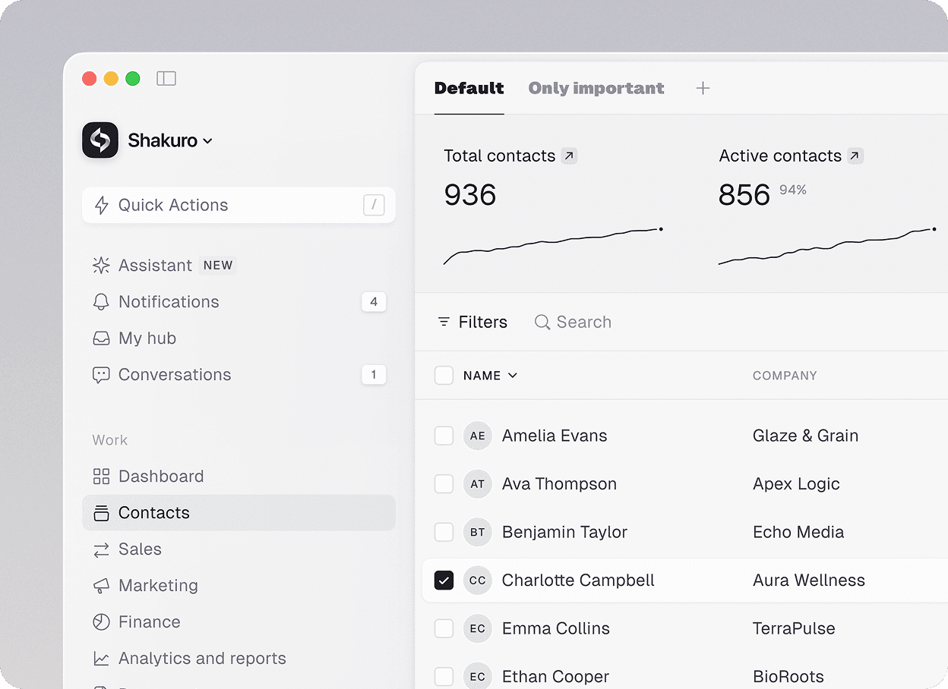Click the My hub inbox icon
948x689 pixels.
[x=101, y=338]
